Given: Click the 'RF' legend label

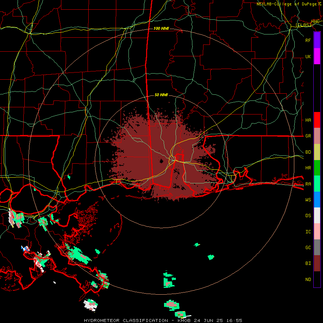Looking at the screenshot, I should (308, 40).
